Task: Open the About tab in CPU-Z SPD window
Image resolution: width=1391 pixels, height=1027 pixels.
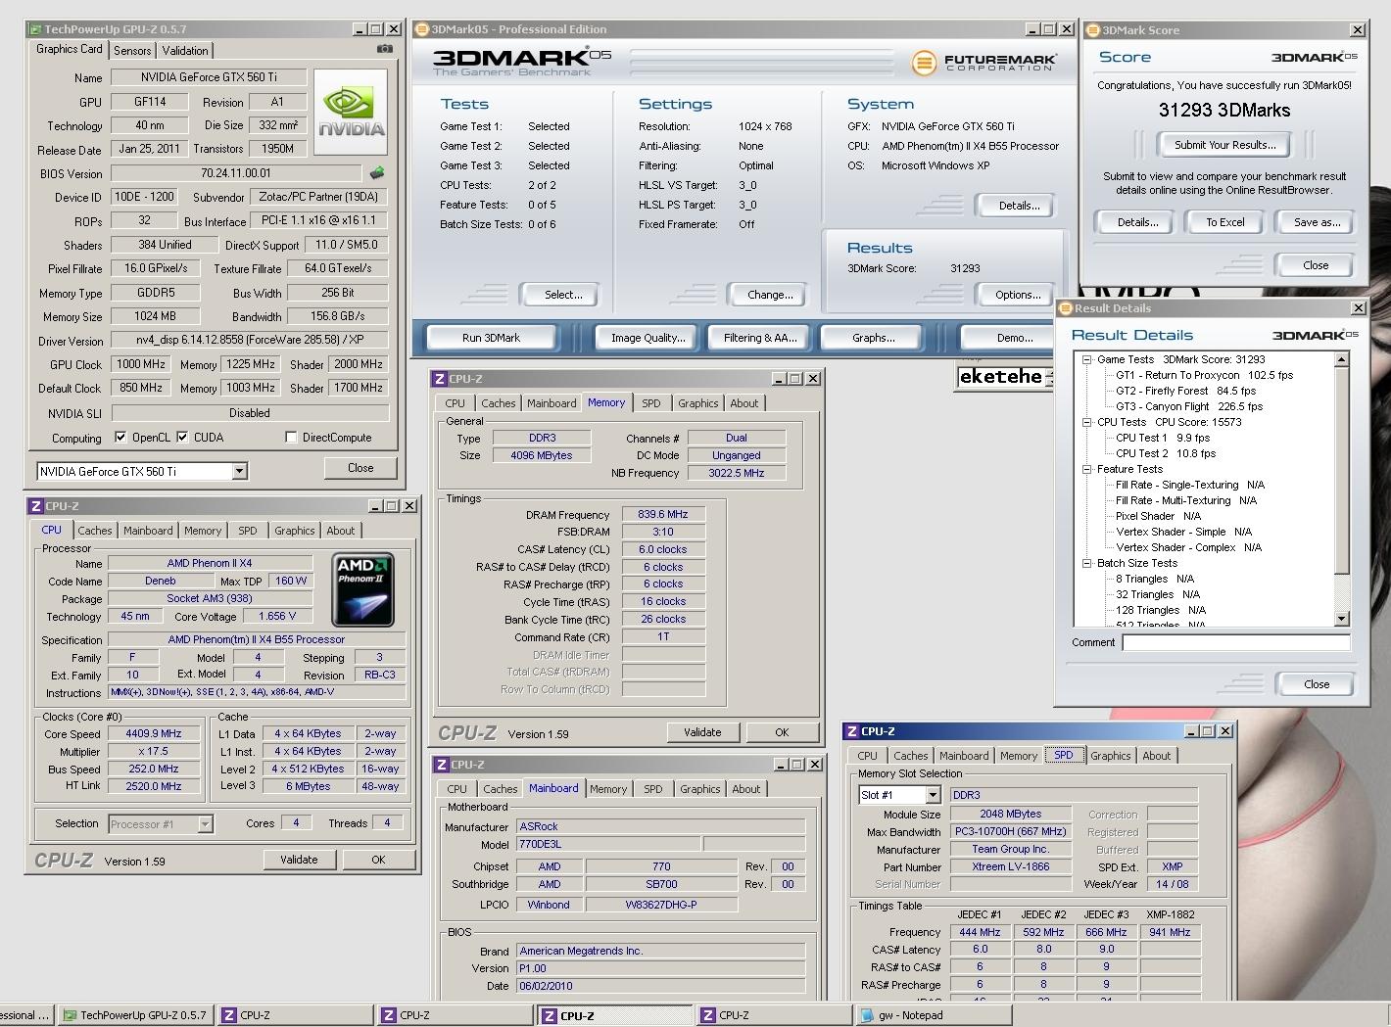Action: [1157, 756]
